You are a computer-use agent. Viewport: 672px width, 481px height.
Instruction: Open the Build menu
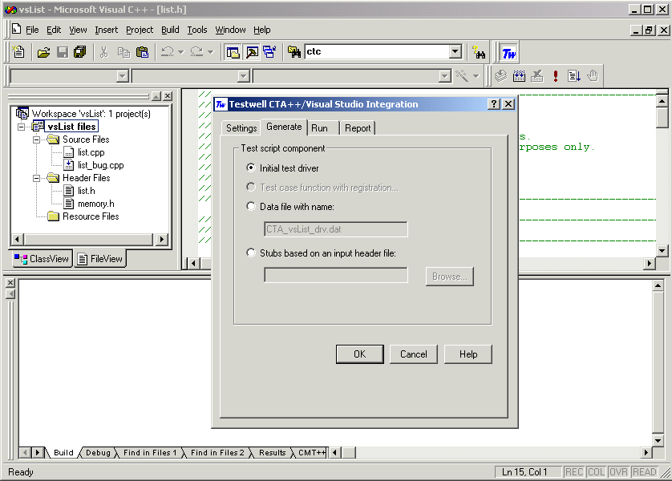pos(170,30)
